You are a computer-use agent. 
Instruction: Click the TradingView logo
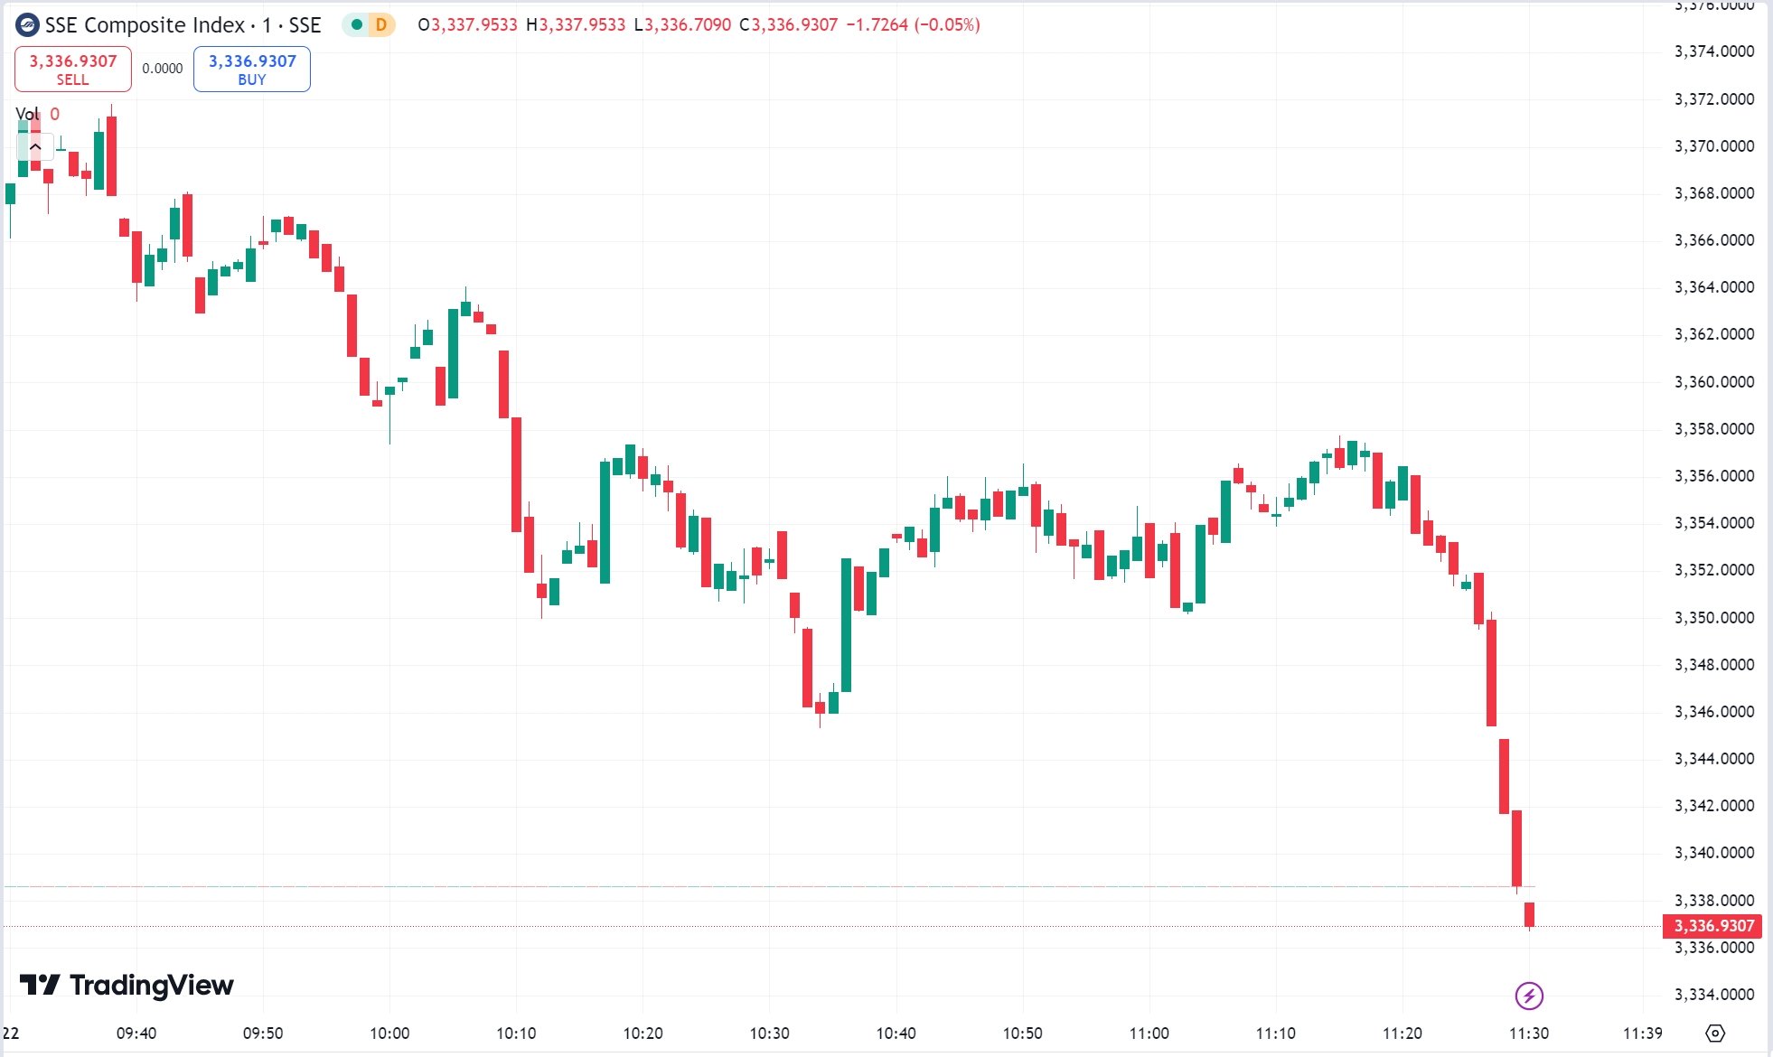tap(127, 985)
